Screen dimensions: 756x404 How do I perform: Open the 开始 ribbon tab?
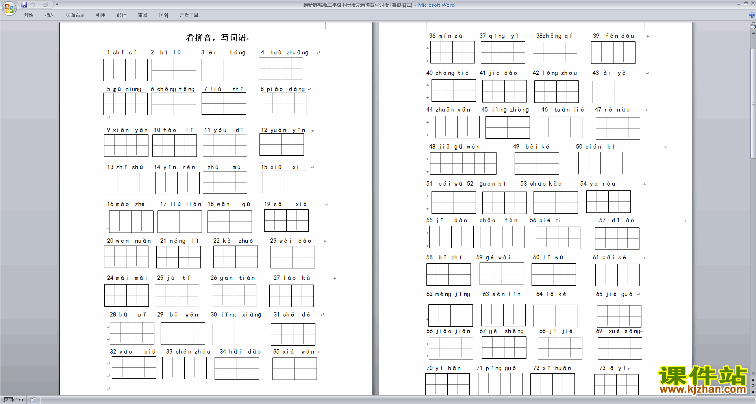(28, 15)
